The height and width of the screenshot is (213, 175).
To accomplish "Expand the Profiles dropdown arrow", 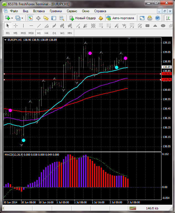I will (22, 18).
